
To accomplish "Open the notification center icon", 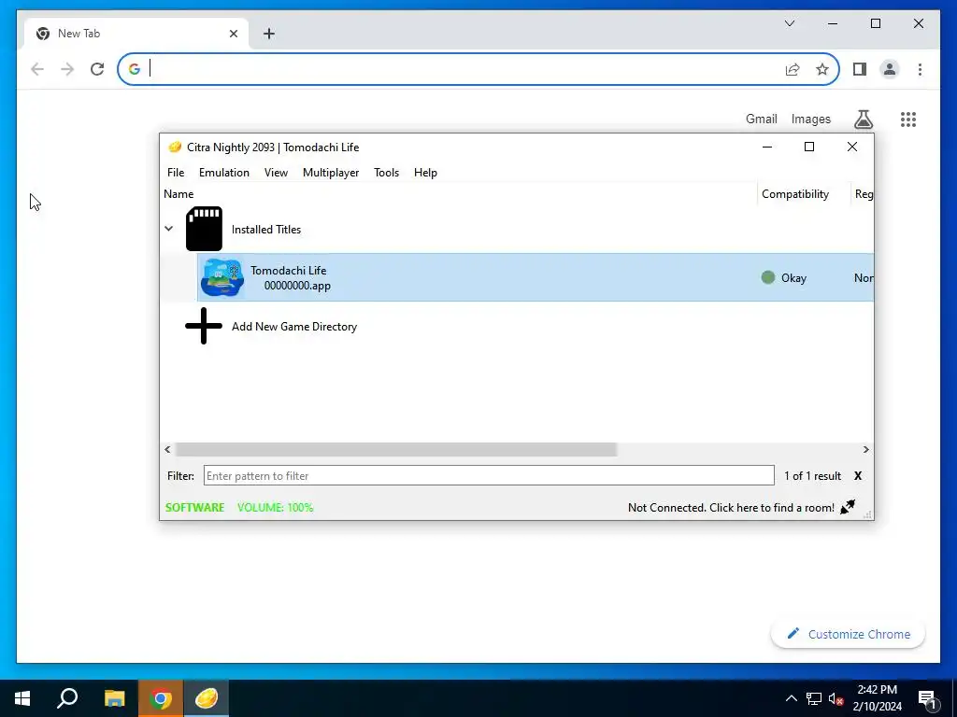I will point(927,698).
